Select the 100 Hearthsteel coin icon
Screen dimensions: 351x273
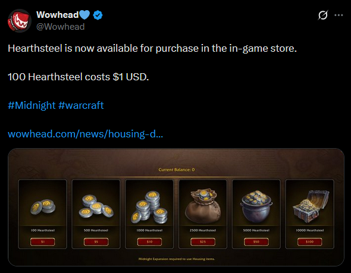[43, 207]
